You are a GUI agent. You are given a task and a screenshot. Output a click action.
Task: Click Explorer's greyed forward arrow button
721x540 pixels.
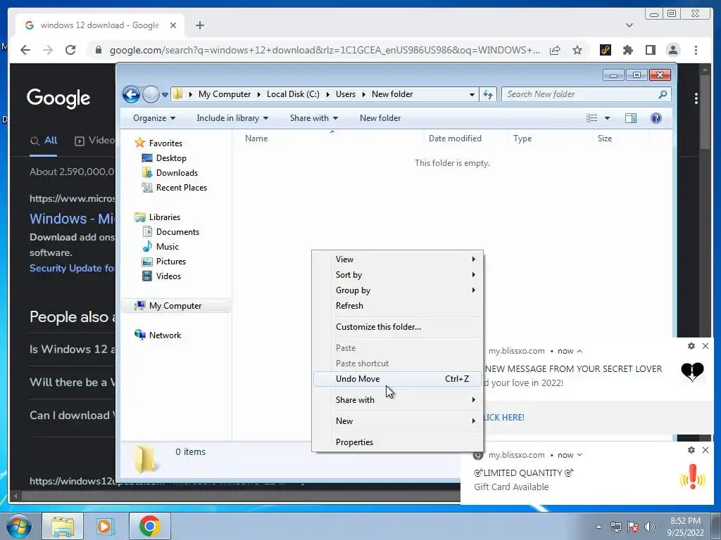pyautogui.click(x=151, y=95)
